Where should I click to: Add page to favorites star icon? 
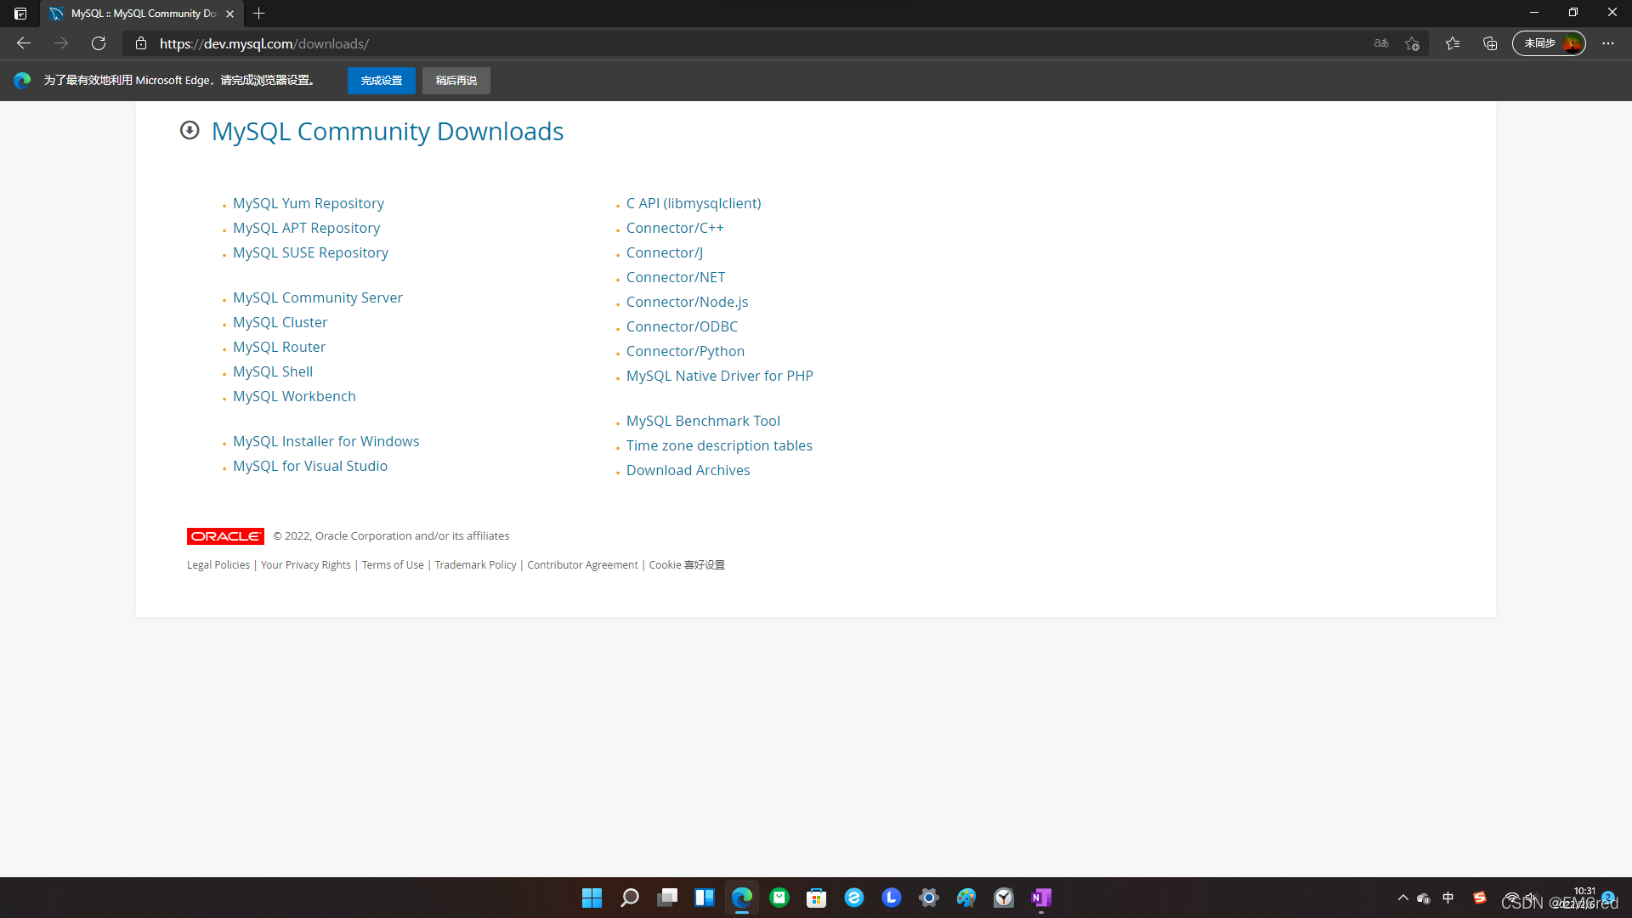(x=1412, y=43)
